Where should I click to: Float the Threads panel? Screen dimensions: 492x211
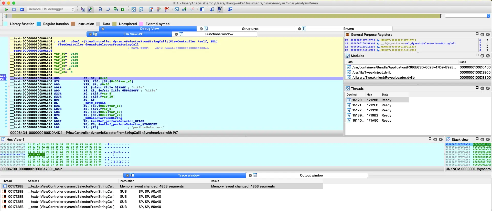pyautogui.click(x=482, y=88)
